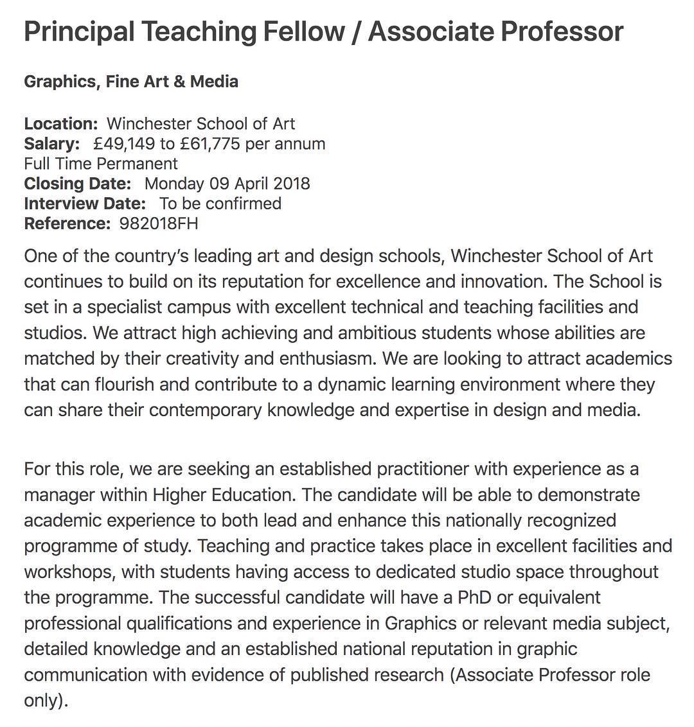
Task: Click the bold Closing Date label
Action: coord(77,183)
